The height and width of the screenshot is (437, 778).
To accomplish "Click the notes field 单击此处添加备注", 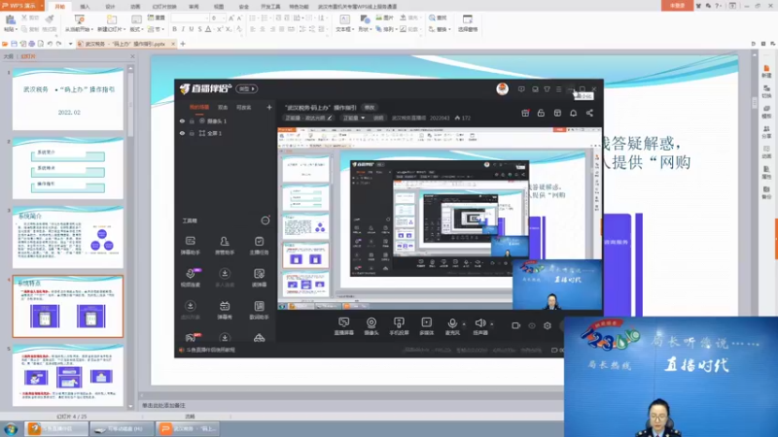I will [163, 405].
